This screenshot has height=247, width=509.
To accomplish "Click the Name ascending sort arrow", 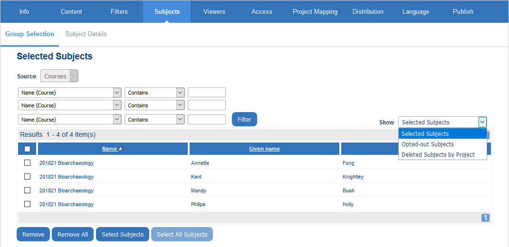I will pos(121,148).
